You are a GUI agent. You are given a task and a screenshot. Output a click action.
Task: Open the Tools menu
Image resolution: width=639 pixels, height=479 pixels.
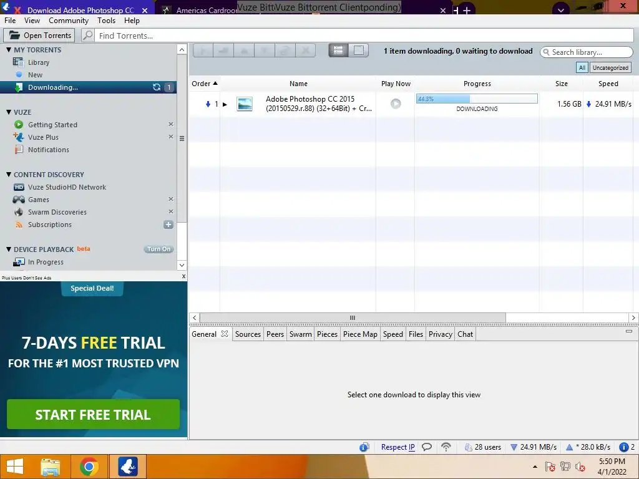[x=106, y=21]
